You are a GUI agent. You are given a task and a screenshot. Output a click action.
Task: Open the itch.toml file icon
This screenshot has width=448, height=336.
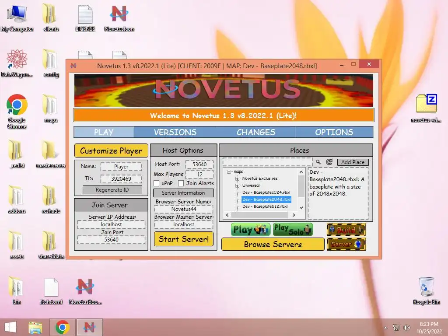51,290
